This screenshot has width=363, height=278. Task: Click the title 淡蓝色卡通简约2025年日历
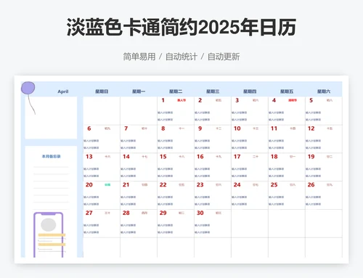click(x=181, y=28)
